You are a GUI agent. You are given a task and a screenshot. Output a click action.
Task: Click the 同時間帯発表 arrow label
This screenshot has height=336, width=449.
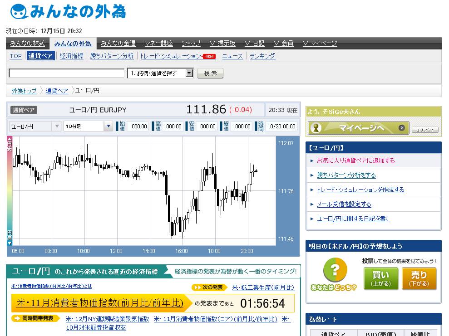pyautogui.click(x=35, y=318)
